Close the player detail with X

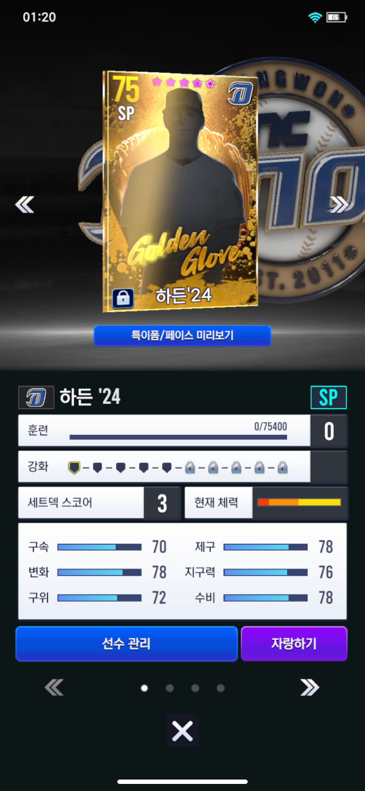click(x=182, y=731)
